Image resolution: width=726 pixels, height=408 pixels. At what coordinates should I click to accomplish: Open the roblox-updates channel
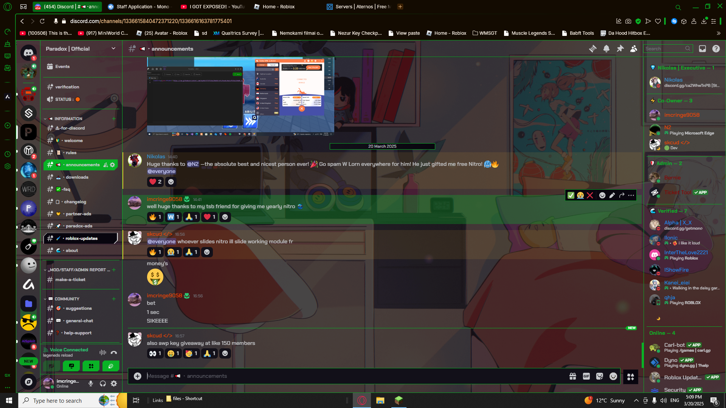pos(81,238)
